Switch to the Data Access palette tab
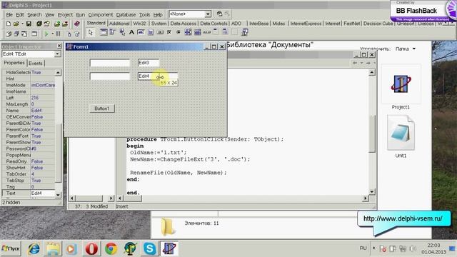457x257 pixels. 183,24
